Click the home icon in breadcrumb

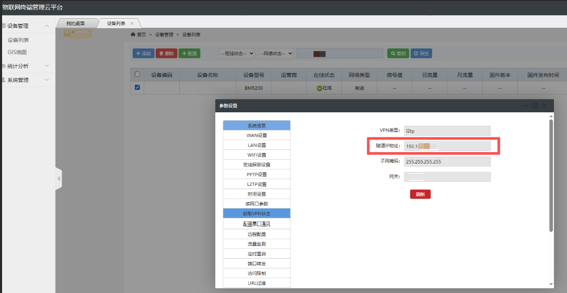(x=133, y=35)
